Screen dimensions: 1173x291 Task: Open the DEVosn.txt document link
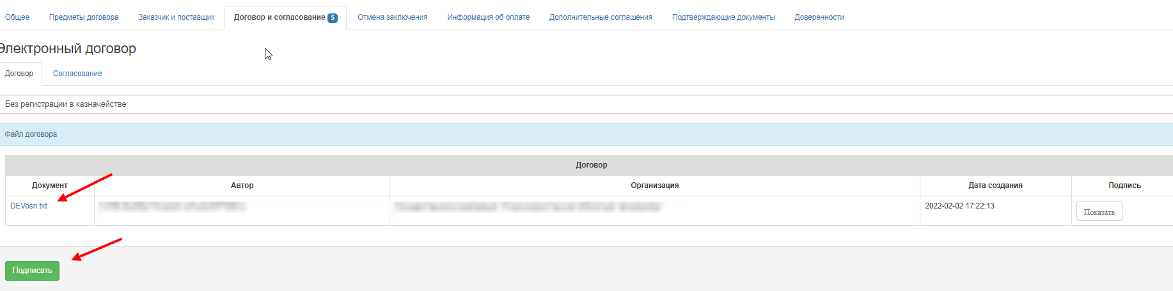pyautogui.click(x=29, y=206)
